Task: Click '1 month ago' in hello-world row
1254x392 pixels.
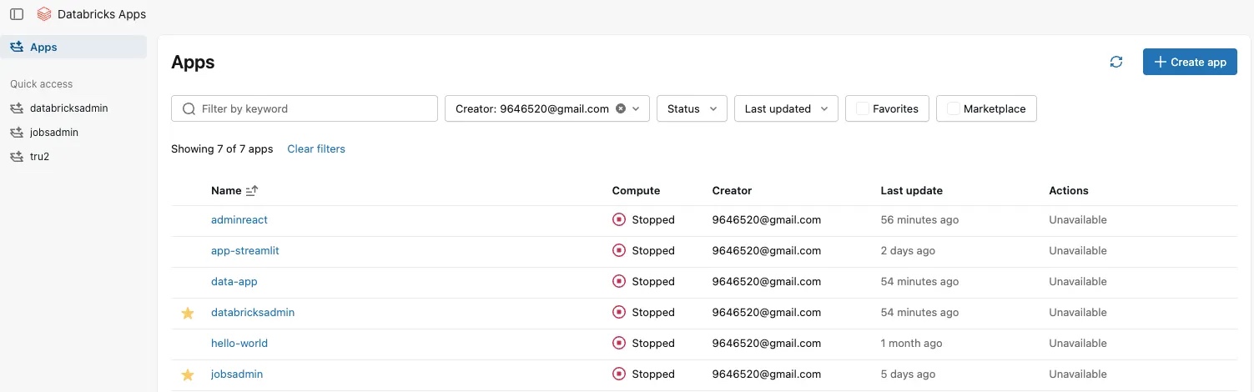Action: [911, 344]
